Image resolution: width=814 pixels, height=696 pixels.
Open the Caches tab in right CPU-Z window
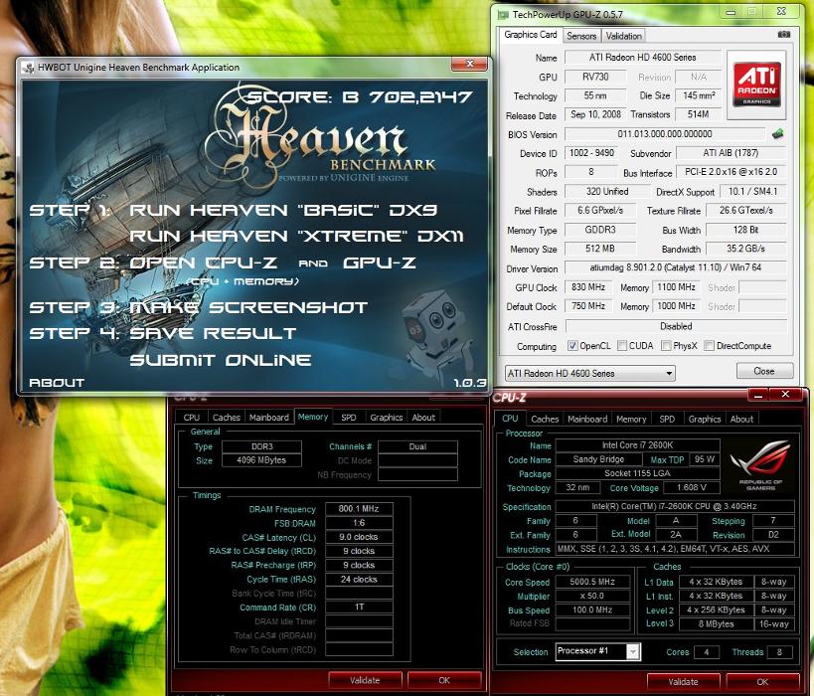(x=545, y=420)
